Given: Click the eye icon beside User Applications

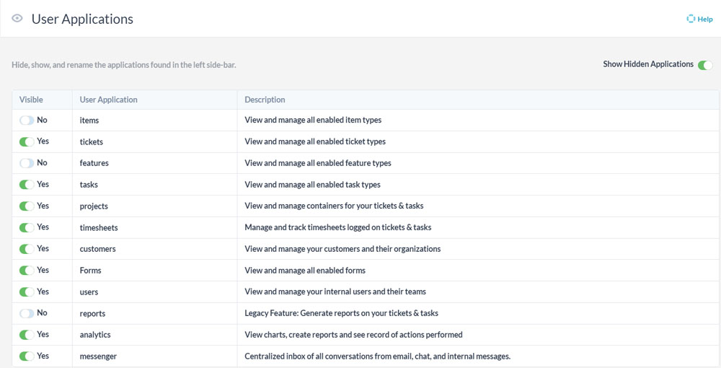Looking at the screenshot, I should pos(17,19).
